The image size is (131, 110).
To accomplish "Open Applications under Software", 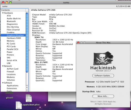I will [12, 86].
